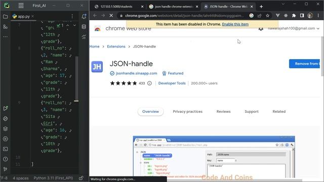The height and width of the screenshot is (182, 324).
Task: Click Remove from Chrome button
Action: point(304,64)
